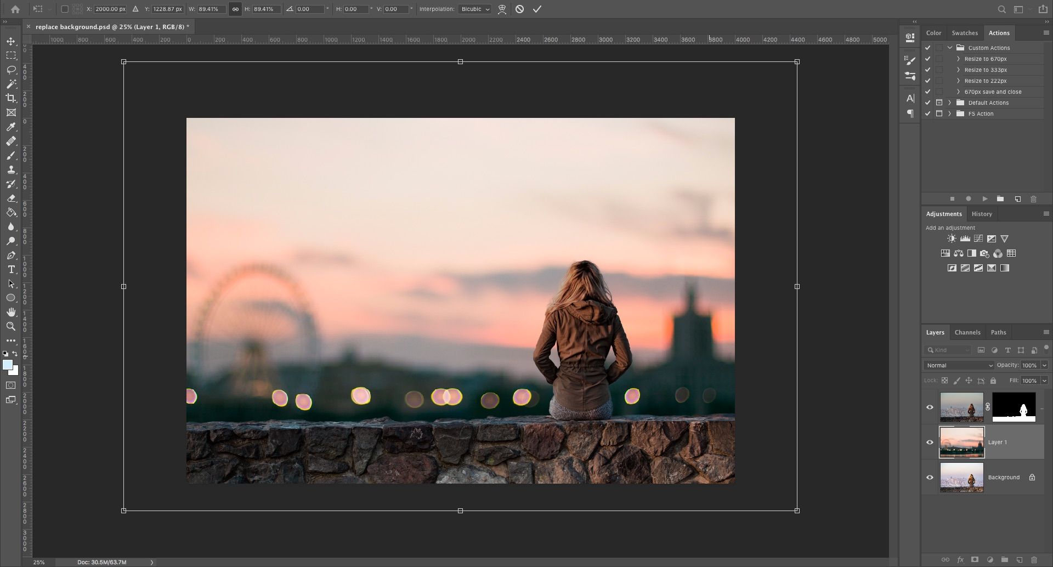The image size is (1053, 567).
Task: Open the blend mode Normal dropdown
Action: (959, 365)
